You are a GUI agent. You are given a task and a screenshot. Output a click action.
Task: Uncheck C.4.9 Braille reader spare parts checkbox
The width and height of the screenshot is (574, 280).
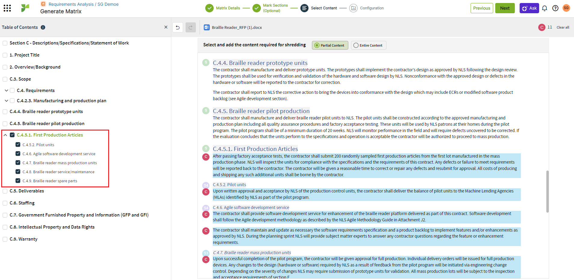(18, 181)
